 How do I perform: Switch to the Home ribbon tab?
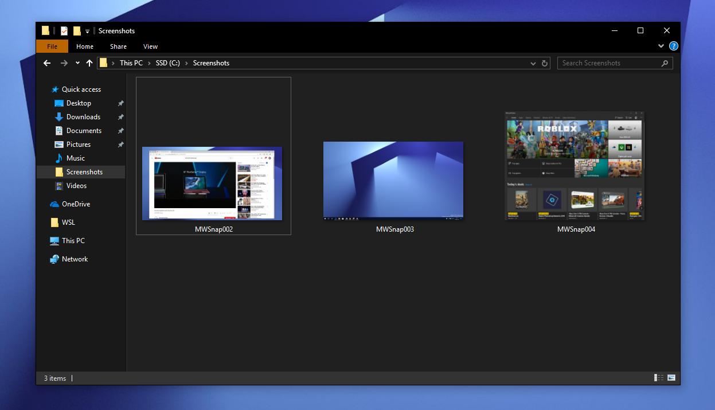[x=85, y=46]
